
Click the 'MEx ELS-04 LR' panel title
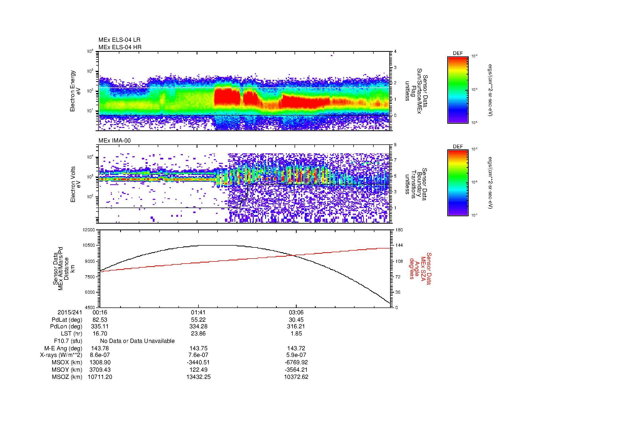tap(119, 40)
